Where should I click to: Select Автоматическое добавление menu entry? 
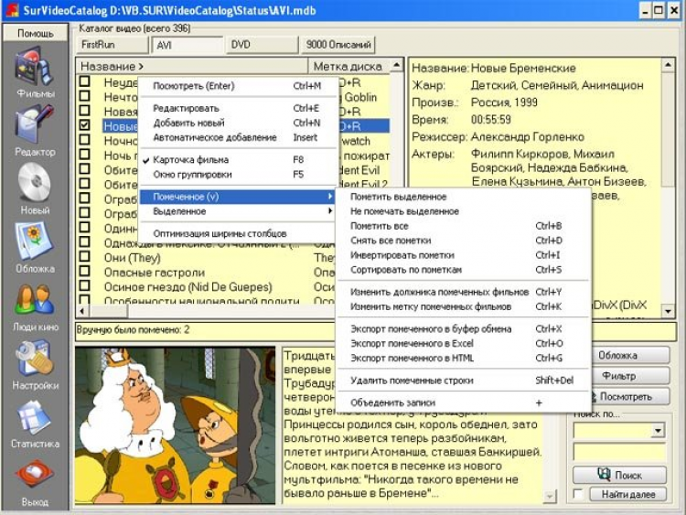click(x=239, y=137)
